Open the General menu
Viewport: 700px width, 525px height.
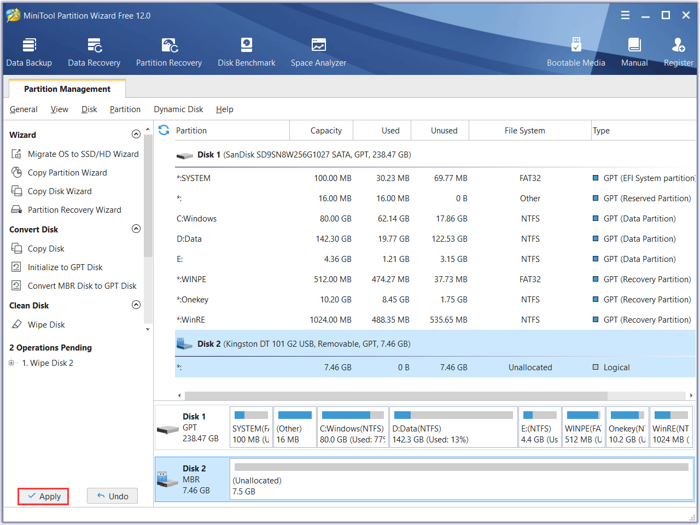24,109
